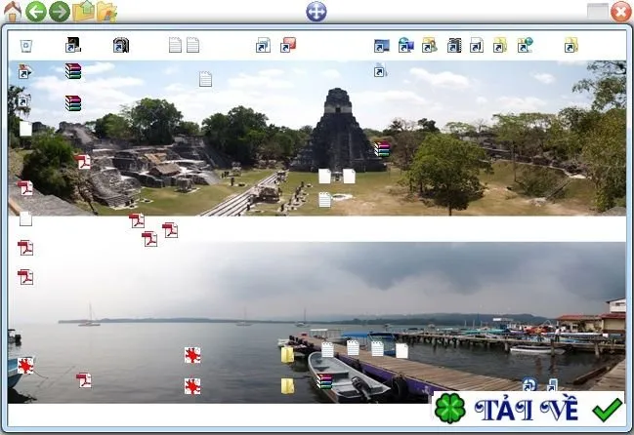Screen dimensions: 634x435
Task: Select the circular-arrow shortcut above Tải Về
Action: [x=529, y=384]
